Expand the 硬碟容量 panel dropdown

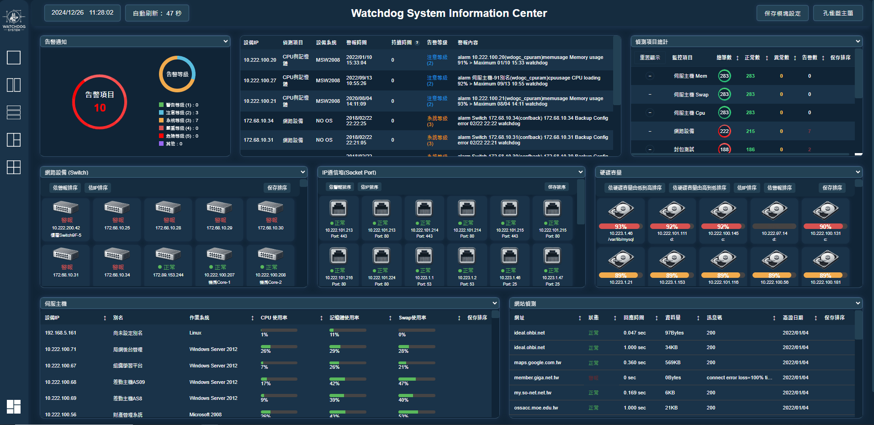[858, 172]
